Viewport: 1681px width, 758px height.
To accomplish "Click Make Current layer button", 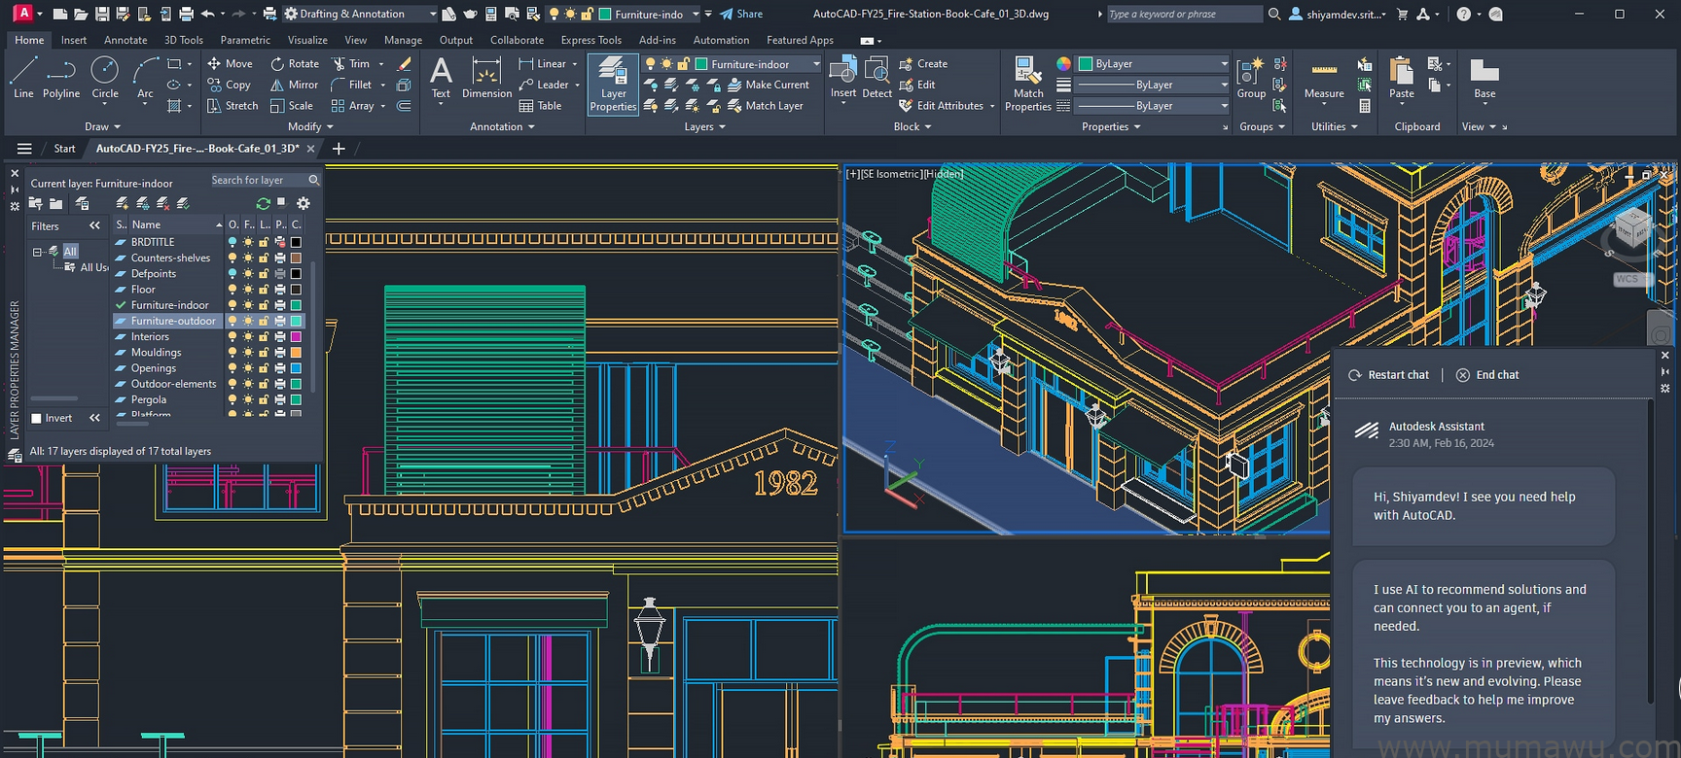I will 769,85.
